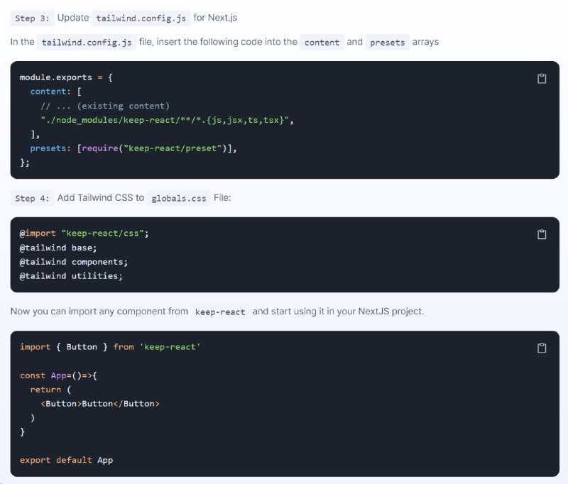
Task: Click the 'return (' code line
Action: pyautogui.click(x=50, y=390)
